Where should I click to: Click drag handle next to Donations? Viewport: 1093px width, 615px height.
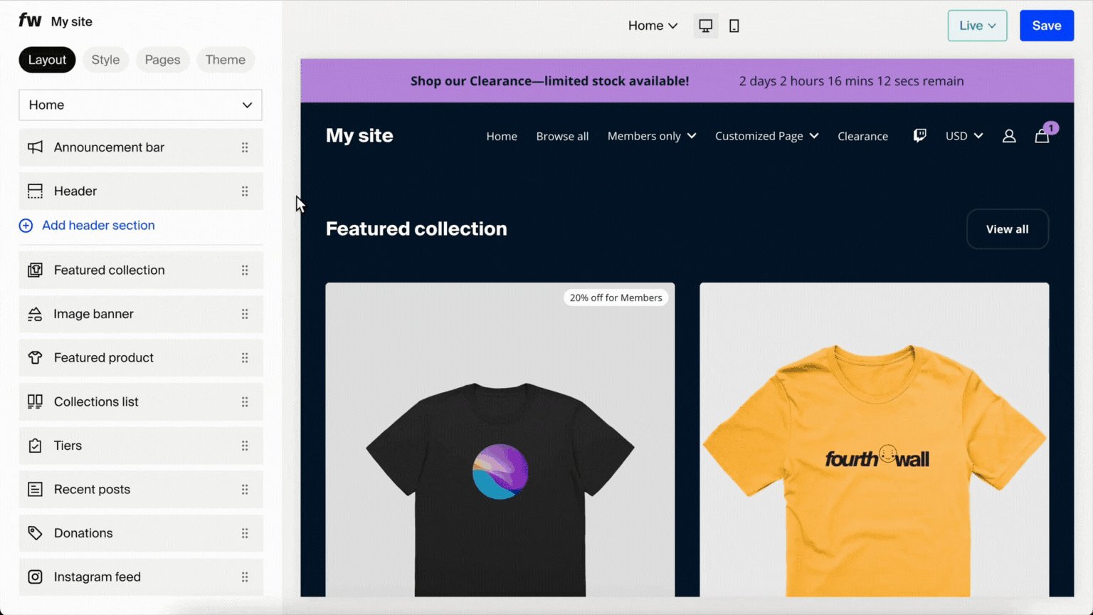coord(245,533)
